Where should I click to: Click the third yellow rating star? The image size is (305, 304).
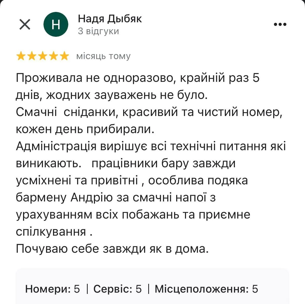tap(42, 56)
